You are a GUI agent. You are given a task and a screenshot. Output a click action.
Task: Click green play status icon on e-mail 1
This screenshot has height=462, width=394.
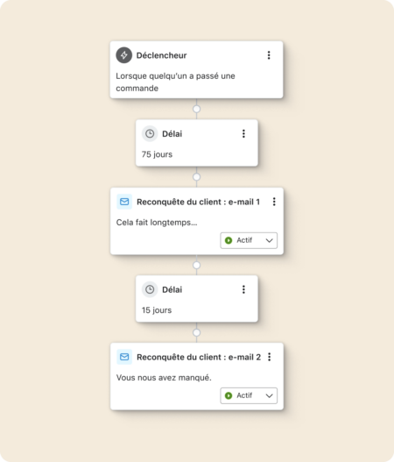point(229,240)
